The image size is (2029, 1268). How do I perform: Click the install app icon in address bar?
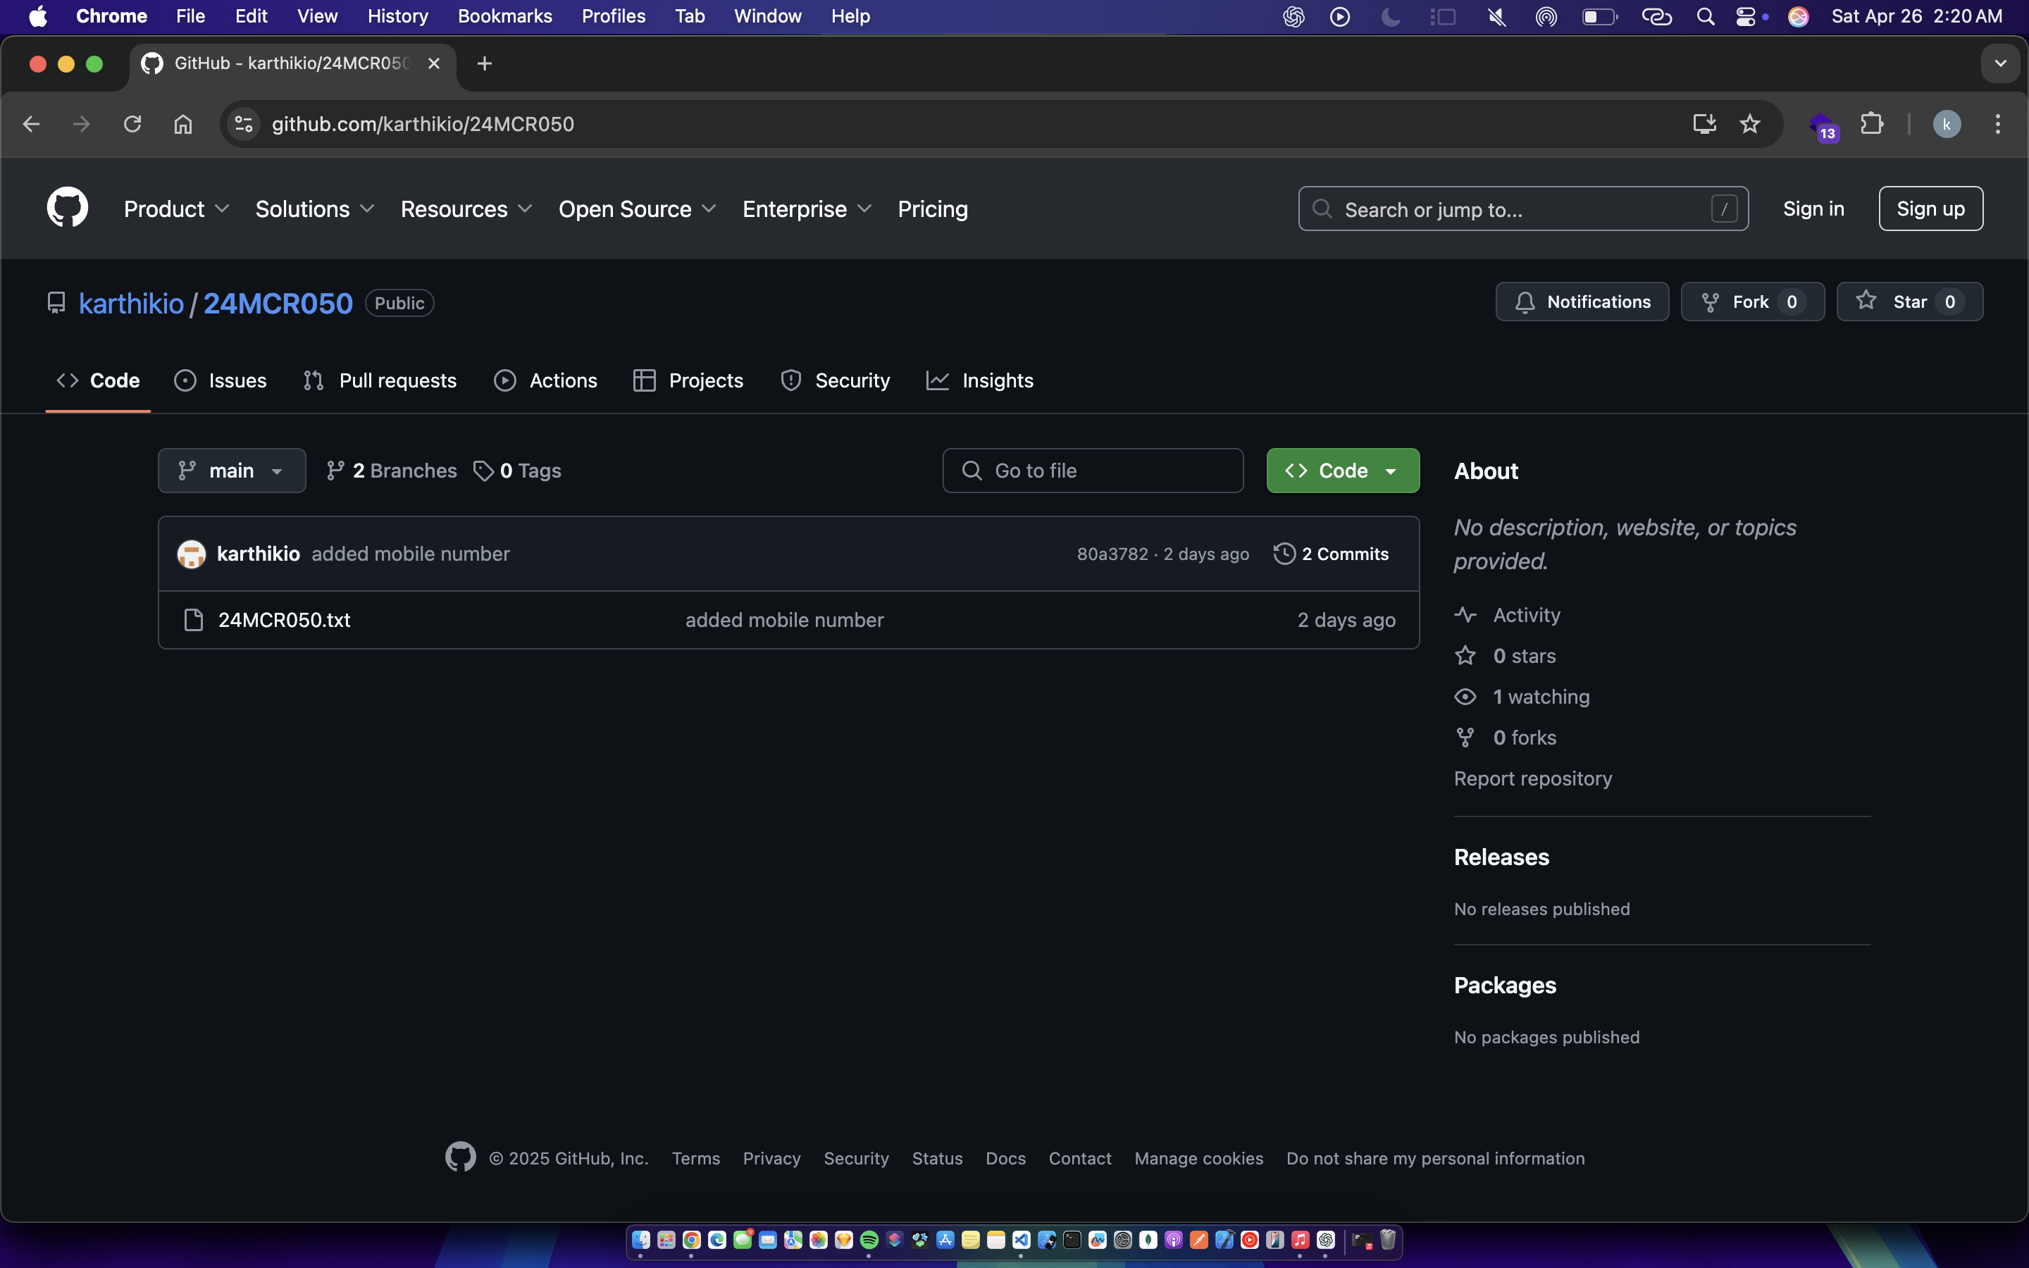point(1704,124)
